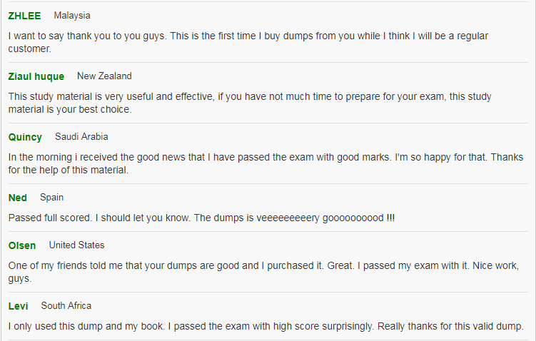Click the reviewer name Levi
This screenshot has width=536, height=341.
(18, 306)
